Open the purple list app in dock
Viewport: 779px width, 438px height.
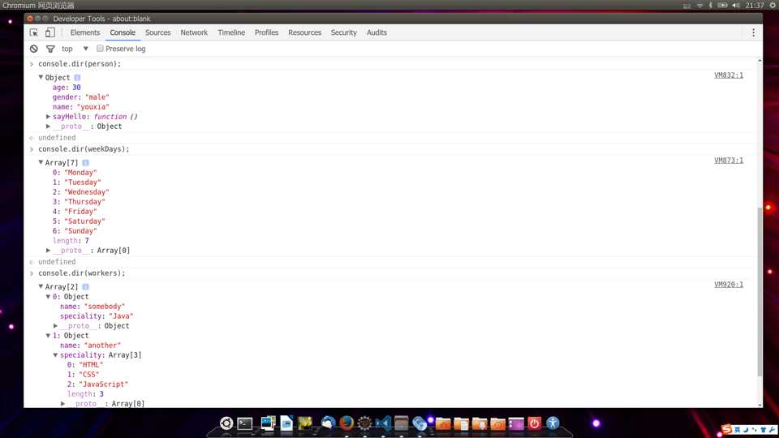point(516,423)
